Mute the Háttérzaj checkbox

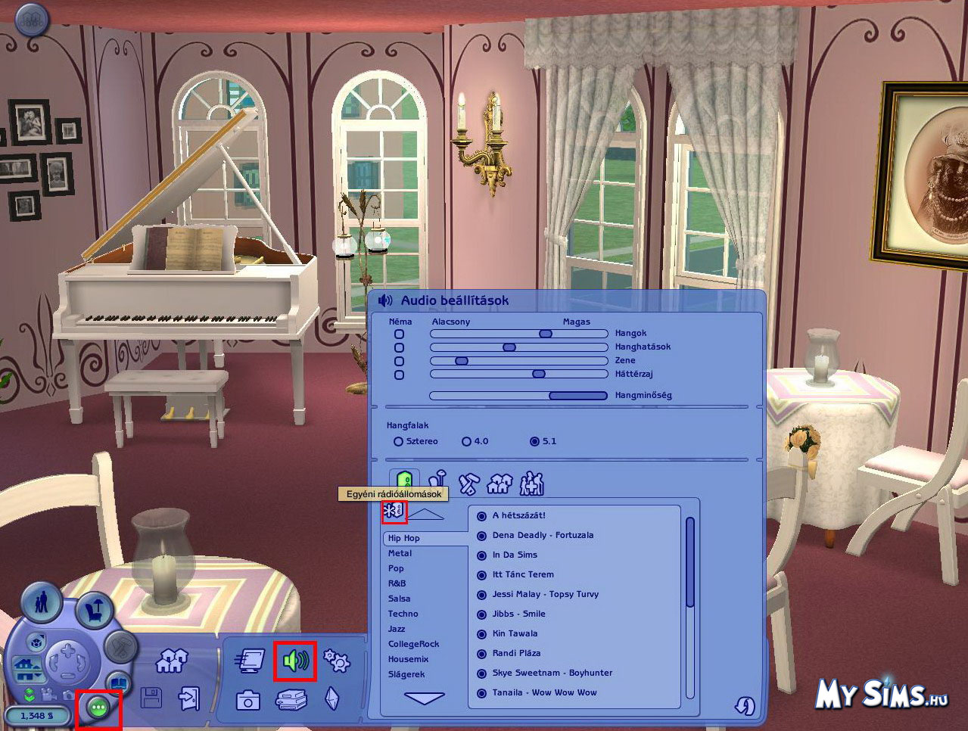(399, 375)
